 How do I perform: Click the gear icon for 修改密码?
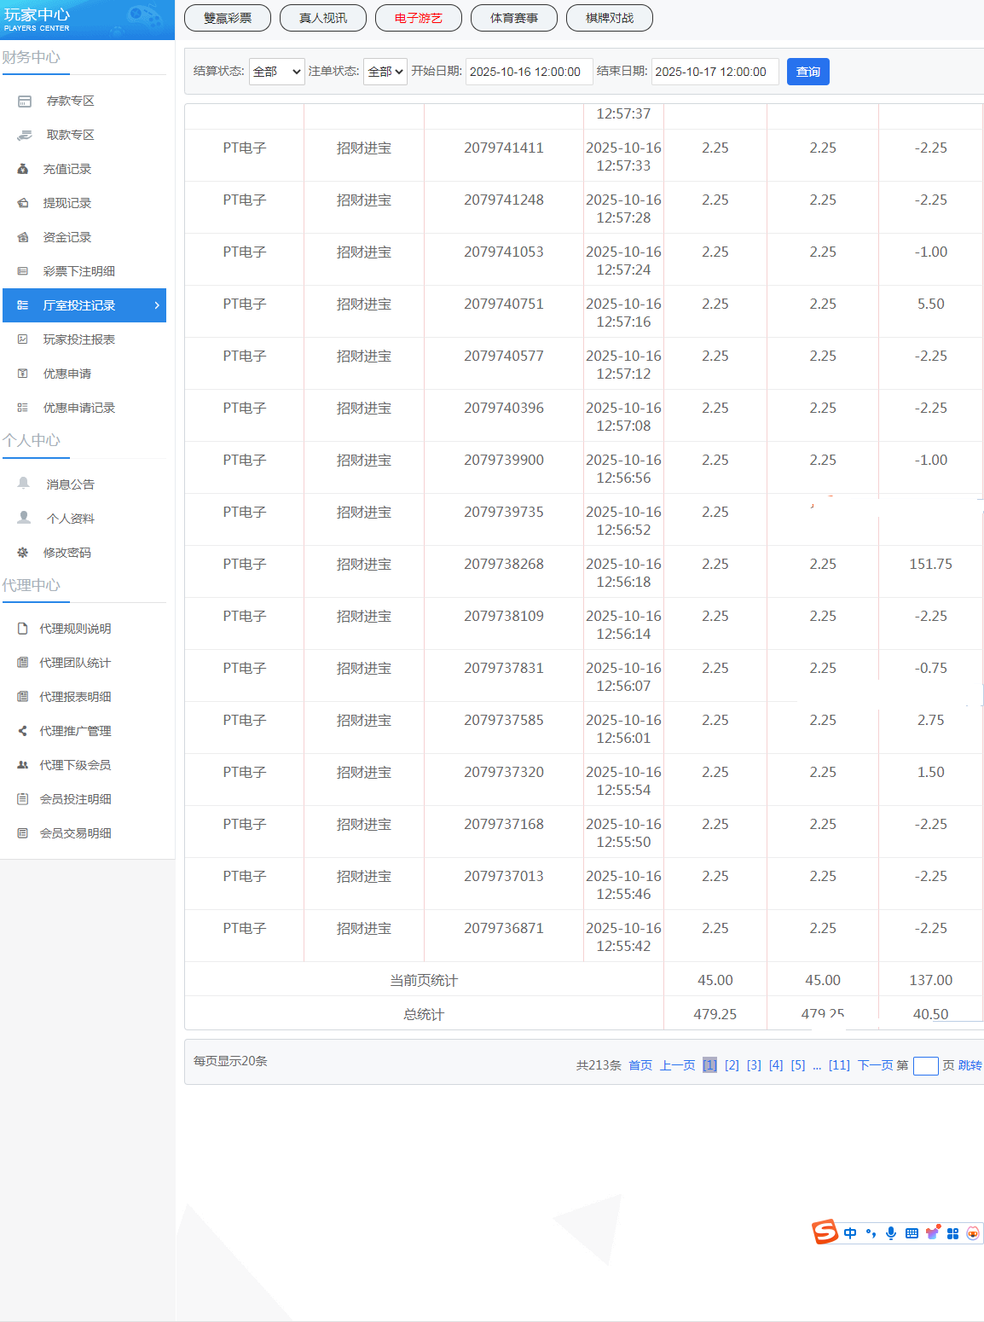[x=23, y=553]
